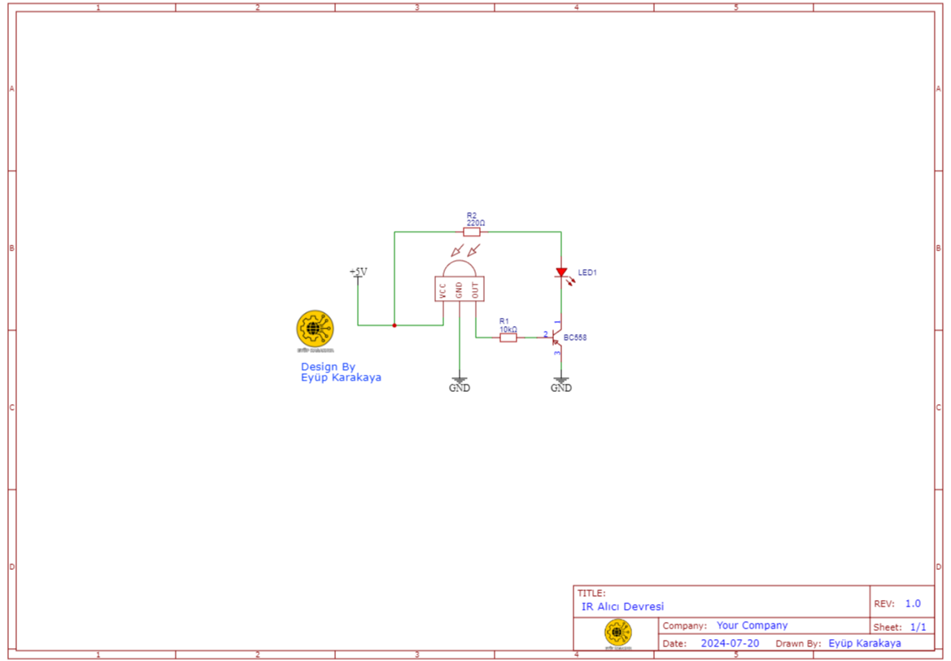Click the title text IR Alıcı Devresi
Image resolution: width=951 pixels, height=661 pixels.
[x=623, y=607]
